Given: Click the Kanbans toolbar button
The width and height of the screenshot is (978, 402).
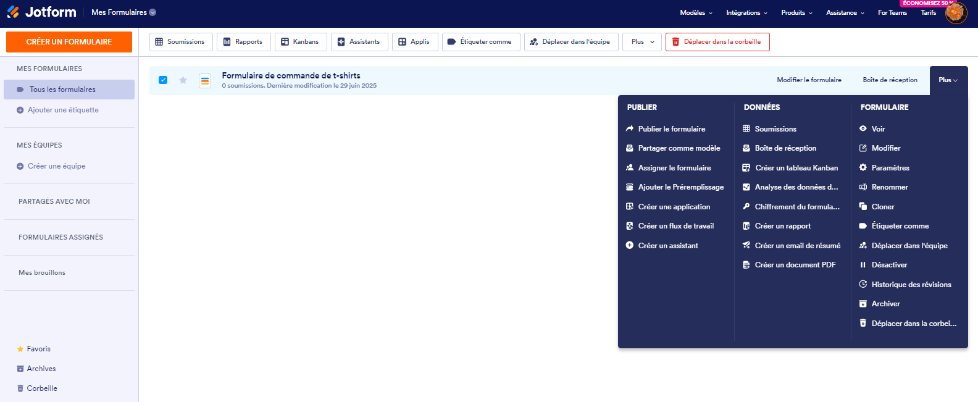Looking at the screenshot, I should click(301, 42).
